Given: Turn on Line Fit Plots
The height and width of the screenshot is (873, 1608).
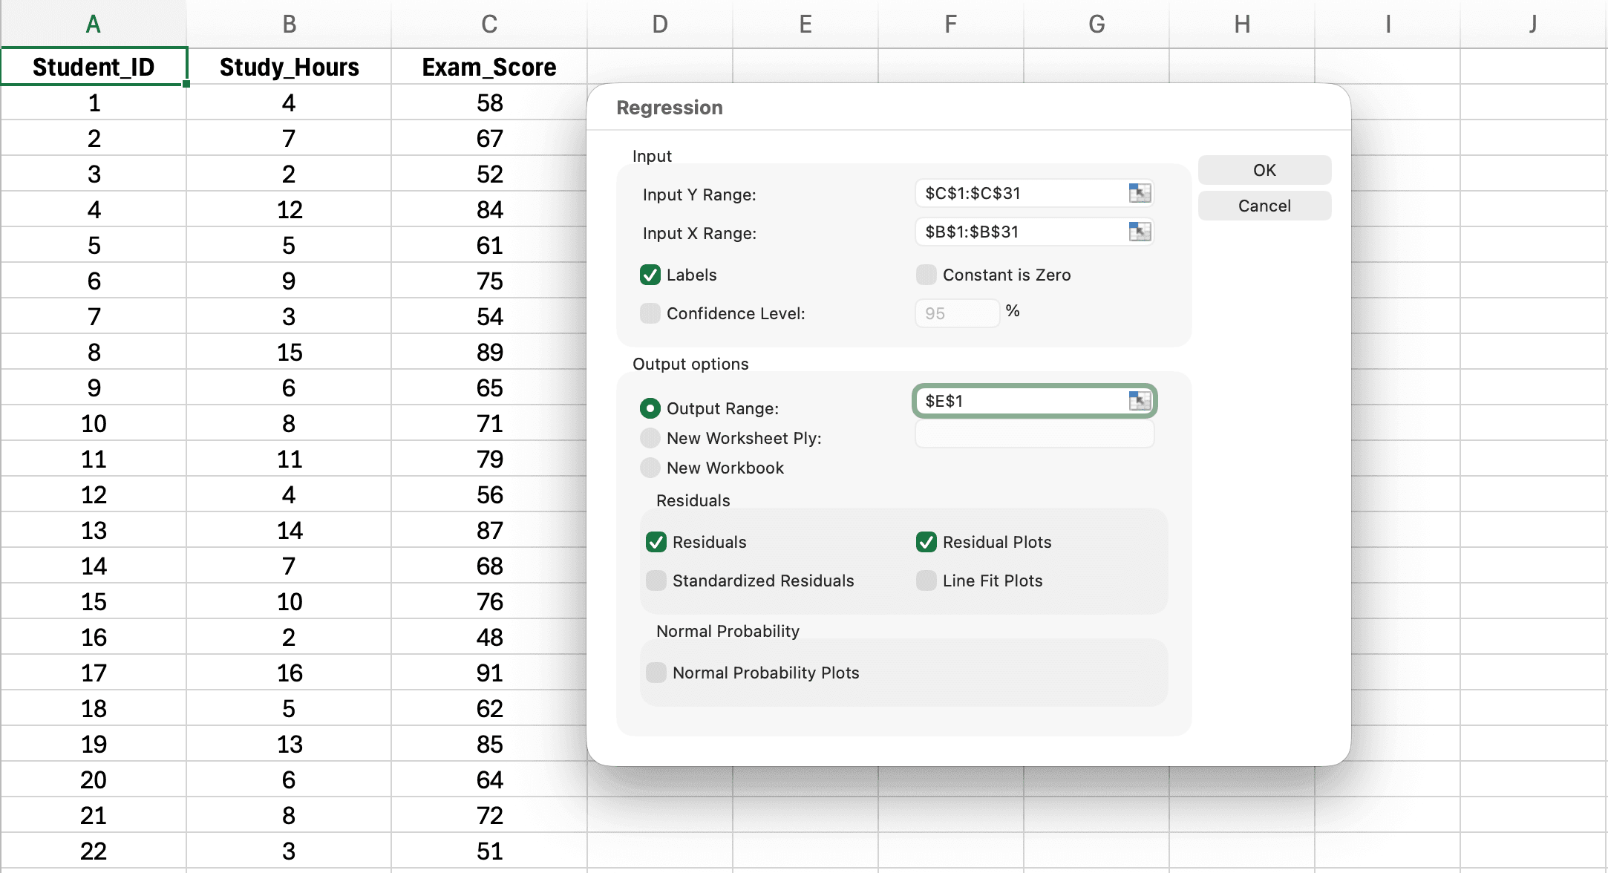Looking at the screenshot, I should tap(926, 581).
